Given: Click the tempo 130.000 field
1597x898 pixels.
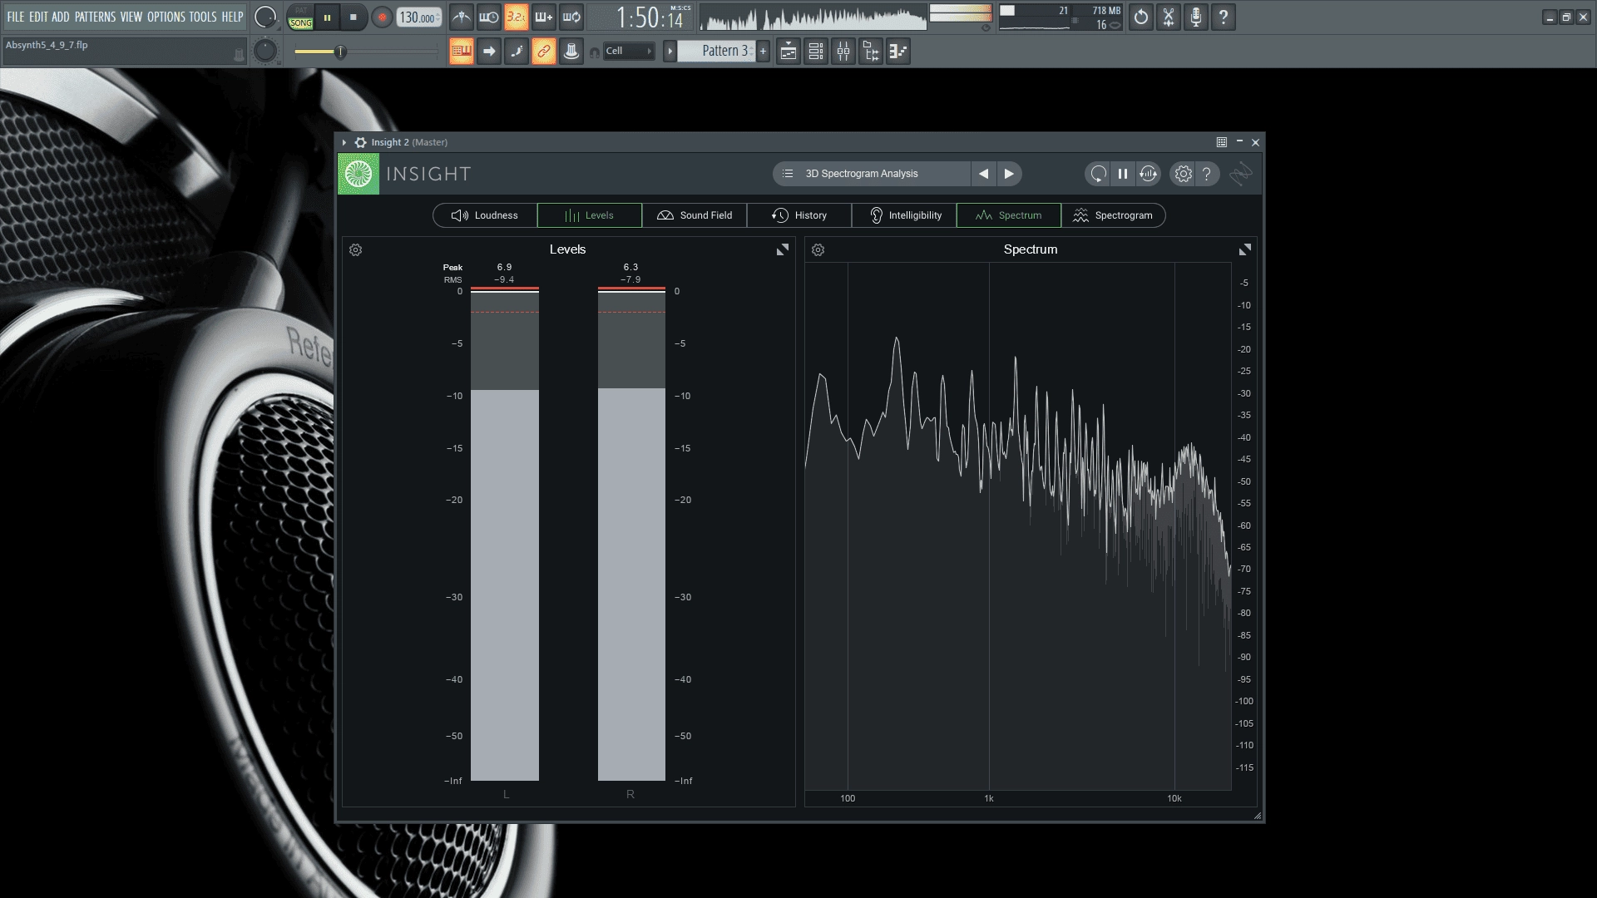Looking at the screenshot, I should click(418, 17).
